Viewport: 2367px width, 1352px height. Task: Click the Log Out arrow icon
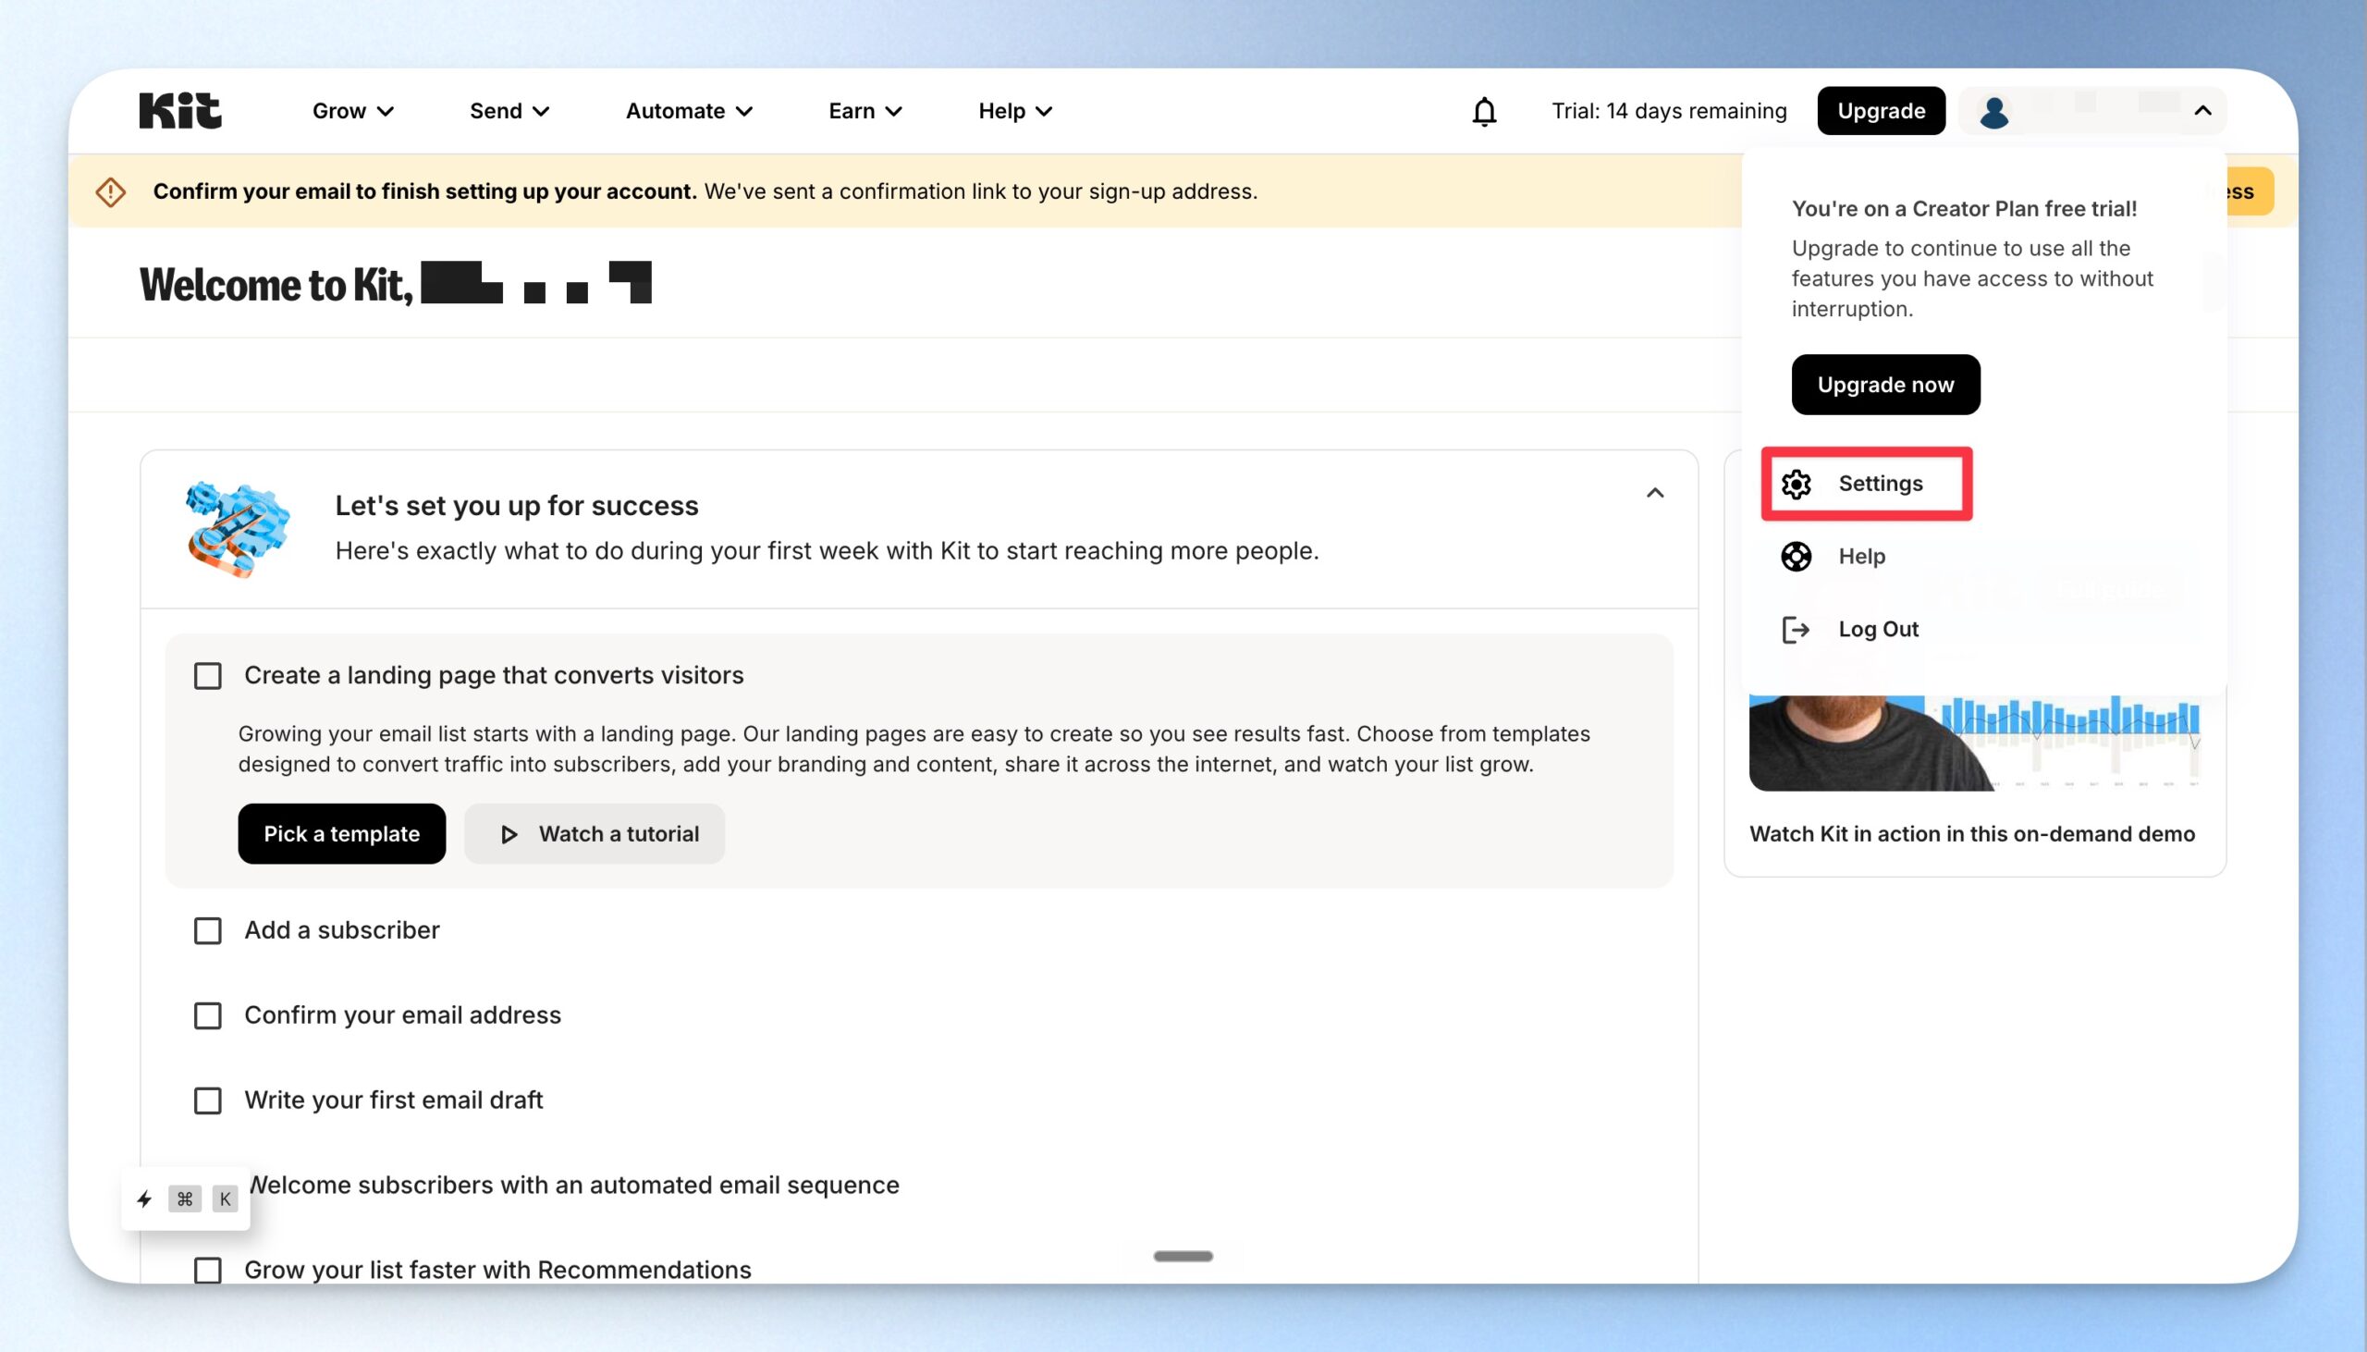point(1797,630)
